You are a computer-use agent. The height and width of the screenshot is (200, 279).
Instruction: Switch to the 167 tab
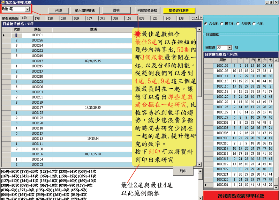[x=92, y=18]
